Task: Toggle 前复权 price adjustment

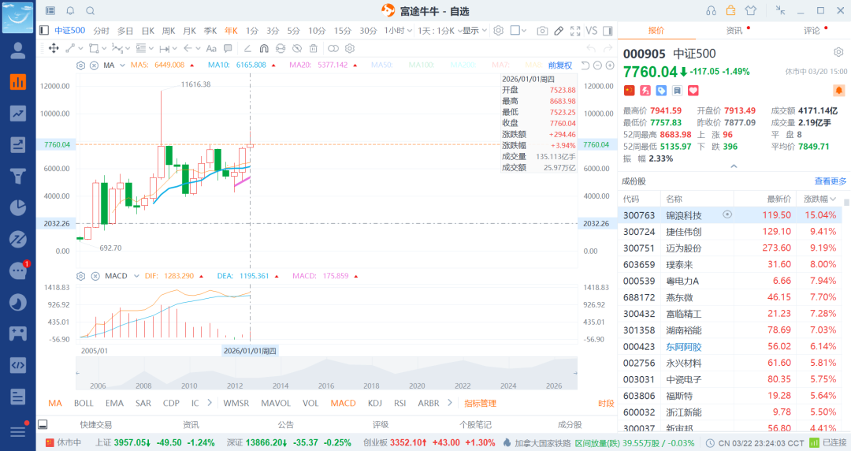Action: tap(560, 65)
